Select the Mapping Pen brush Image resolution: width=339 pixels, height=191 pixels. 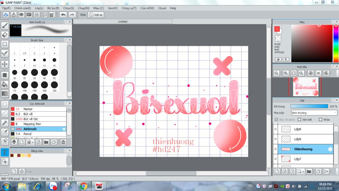pos(38,124)
